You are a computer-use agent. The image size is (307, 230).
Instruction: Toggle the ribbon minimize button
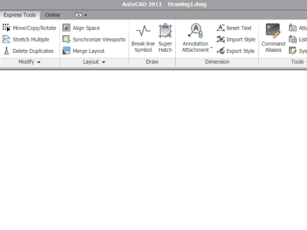tap(79, 15)
